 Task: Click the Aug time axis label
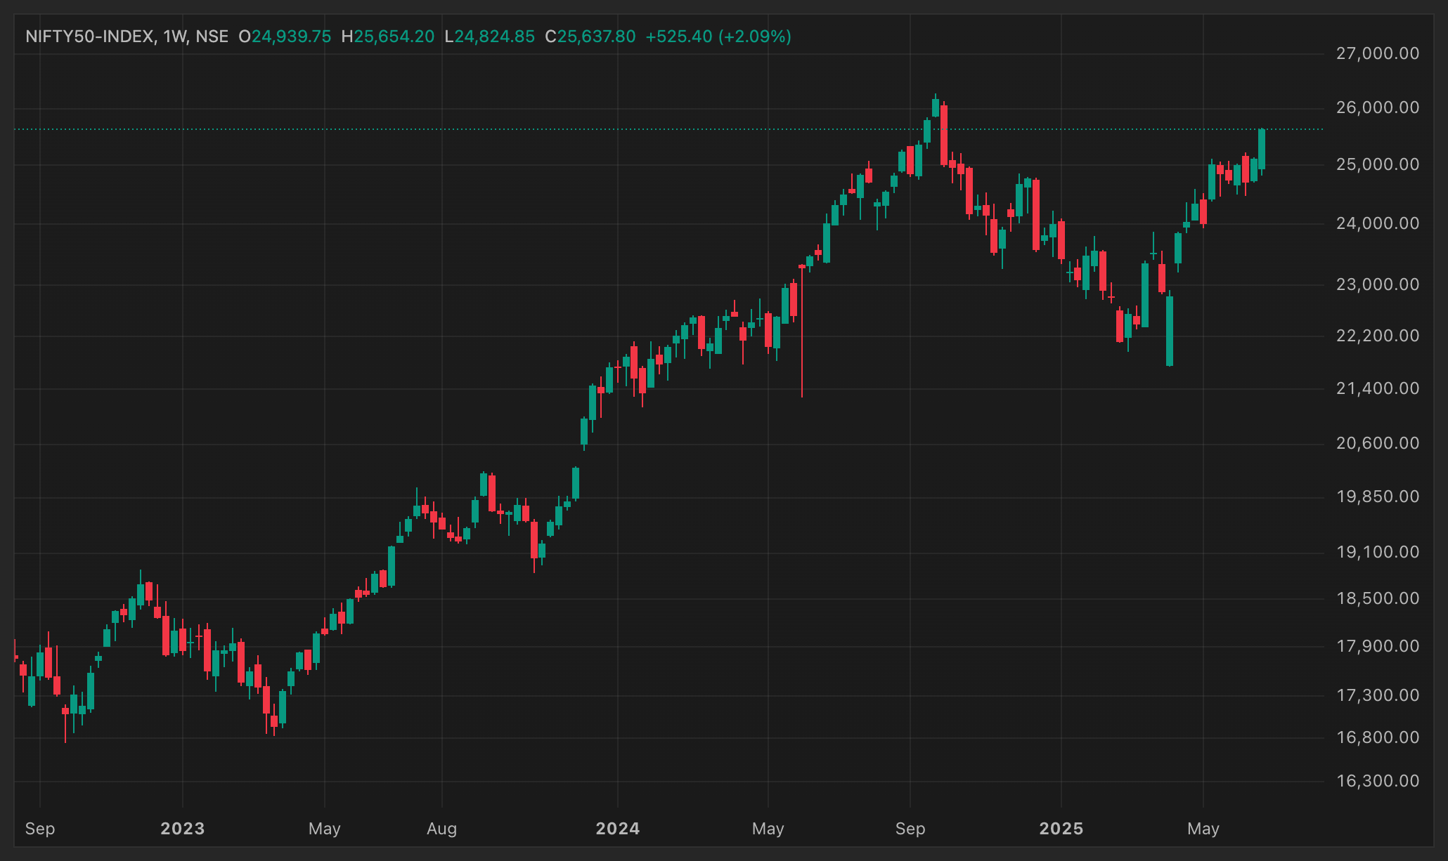442,829
